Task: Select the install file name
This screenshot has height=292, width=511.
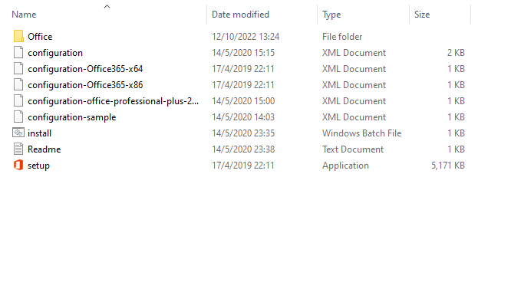Action: [39, 133]
